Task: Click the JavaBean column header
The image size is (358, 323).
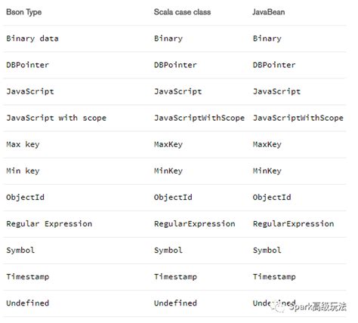Action: tap(269, 12)
